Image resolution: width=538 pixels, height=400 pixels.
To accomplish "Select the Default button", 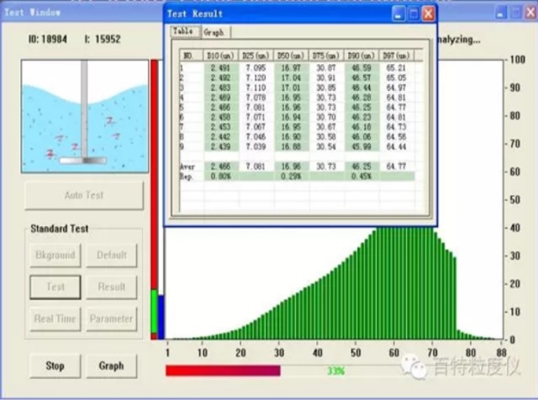I will 111,255.
